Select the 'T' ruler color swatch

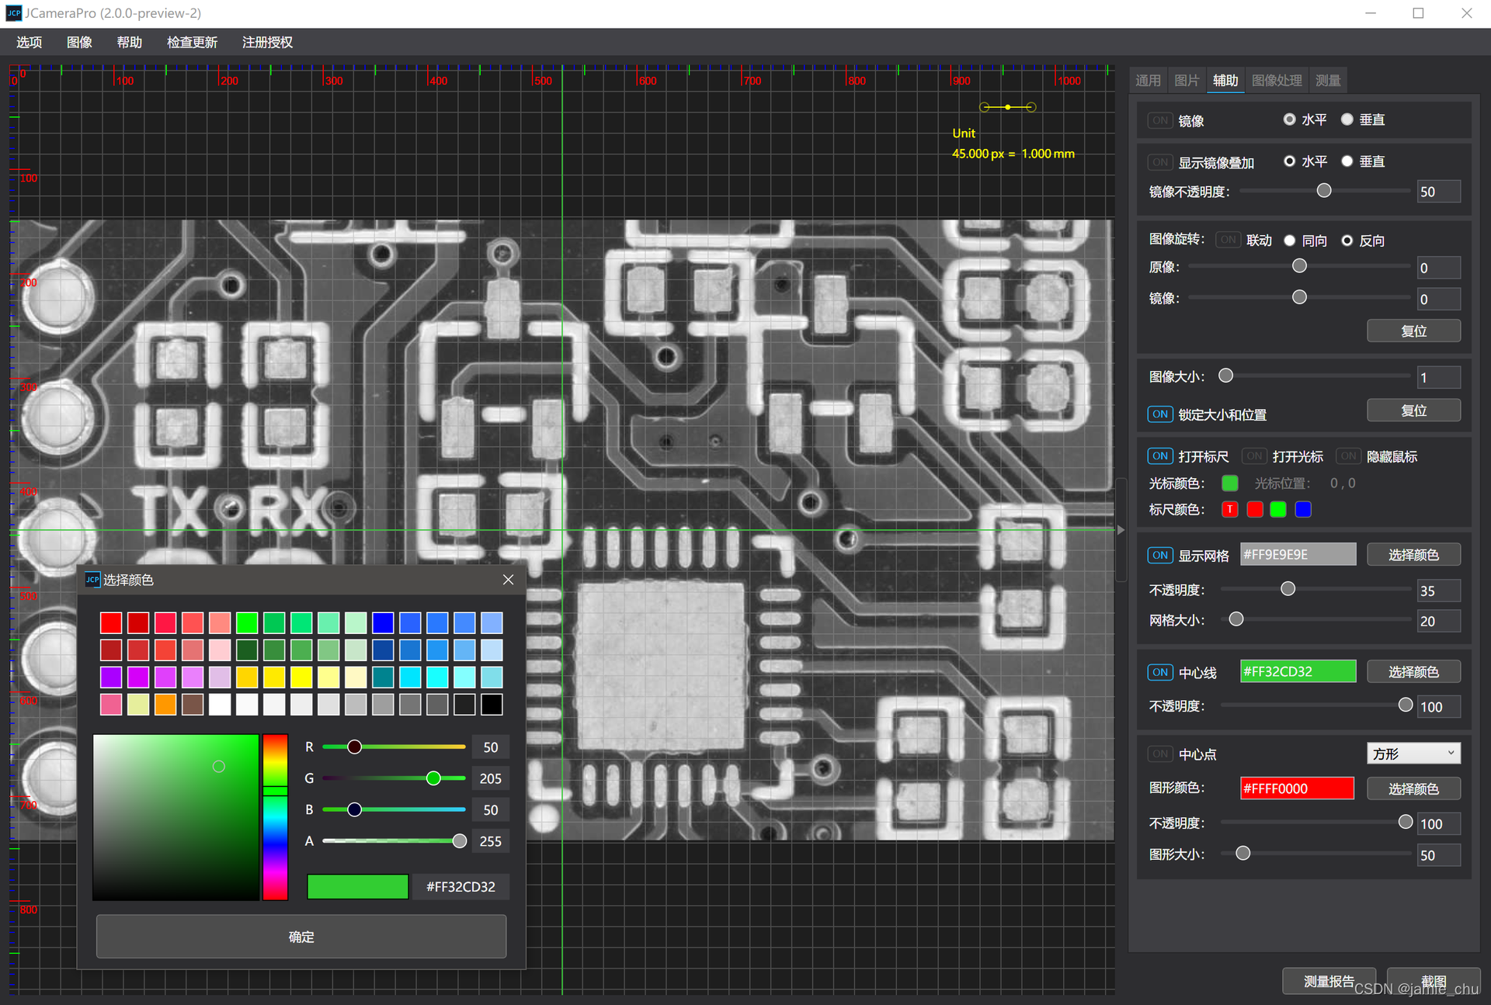click(x=1229, y=509)
